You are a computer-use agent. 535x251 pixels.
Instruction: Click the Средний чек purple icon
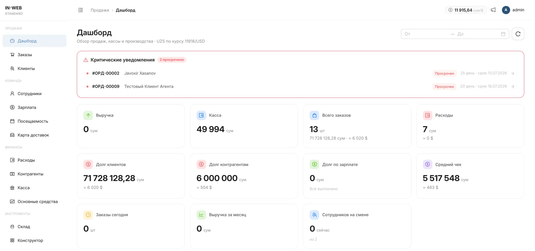(427, 164)
